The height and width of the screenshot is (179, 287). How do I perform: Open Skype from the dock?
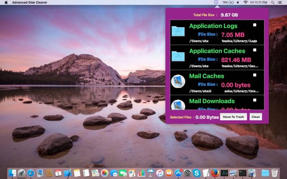[x=197, y=173]
